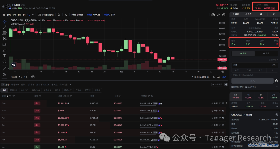Screen dimensions: 280x149
Task: Click the $8,163.63 trade amount
Action: coord(62,118)
